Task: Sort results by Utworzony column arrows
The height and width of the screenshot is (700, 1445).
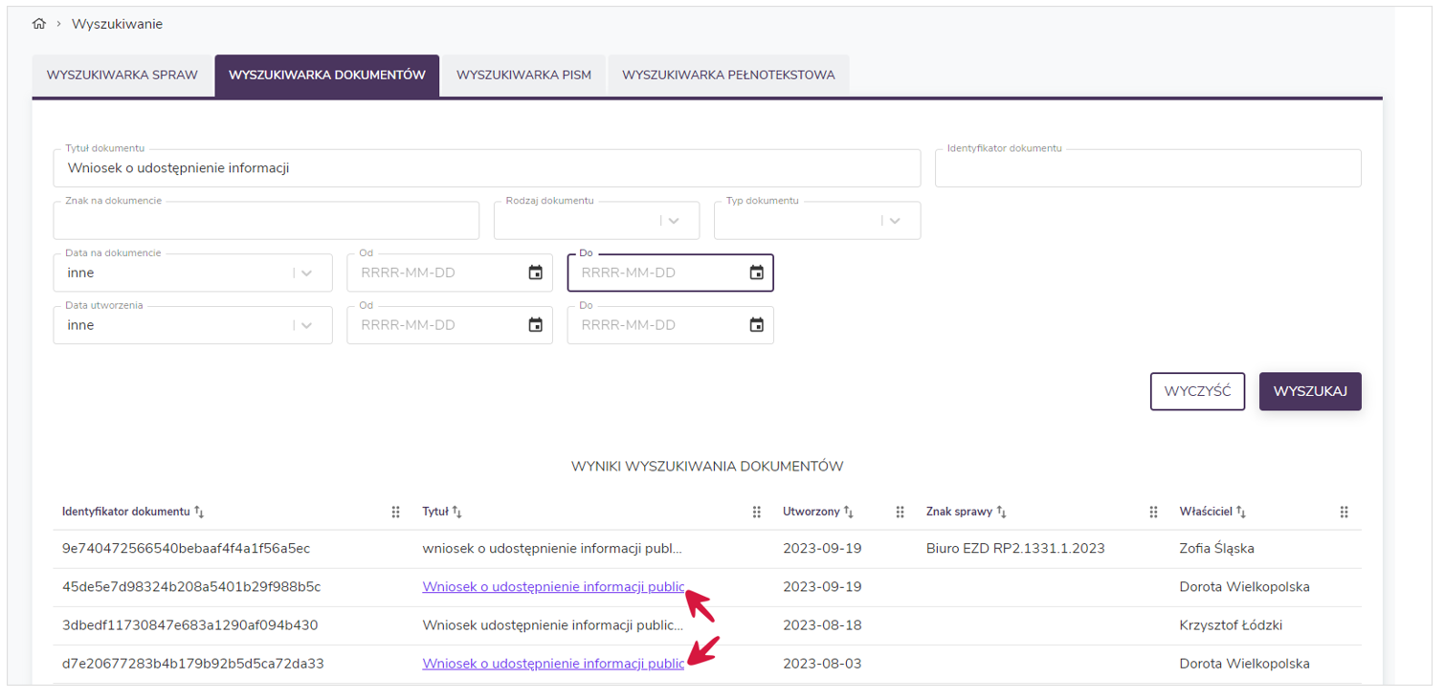Action: coord(848,512)
